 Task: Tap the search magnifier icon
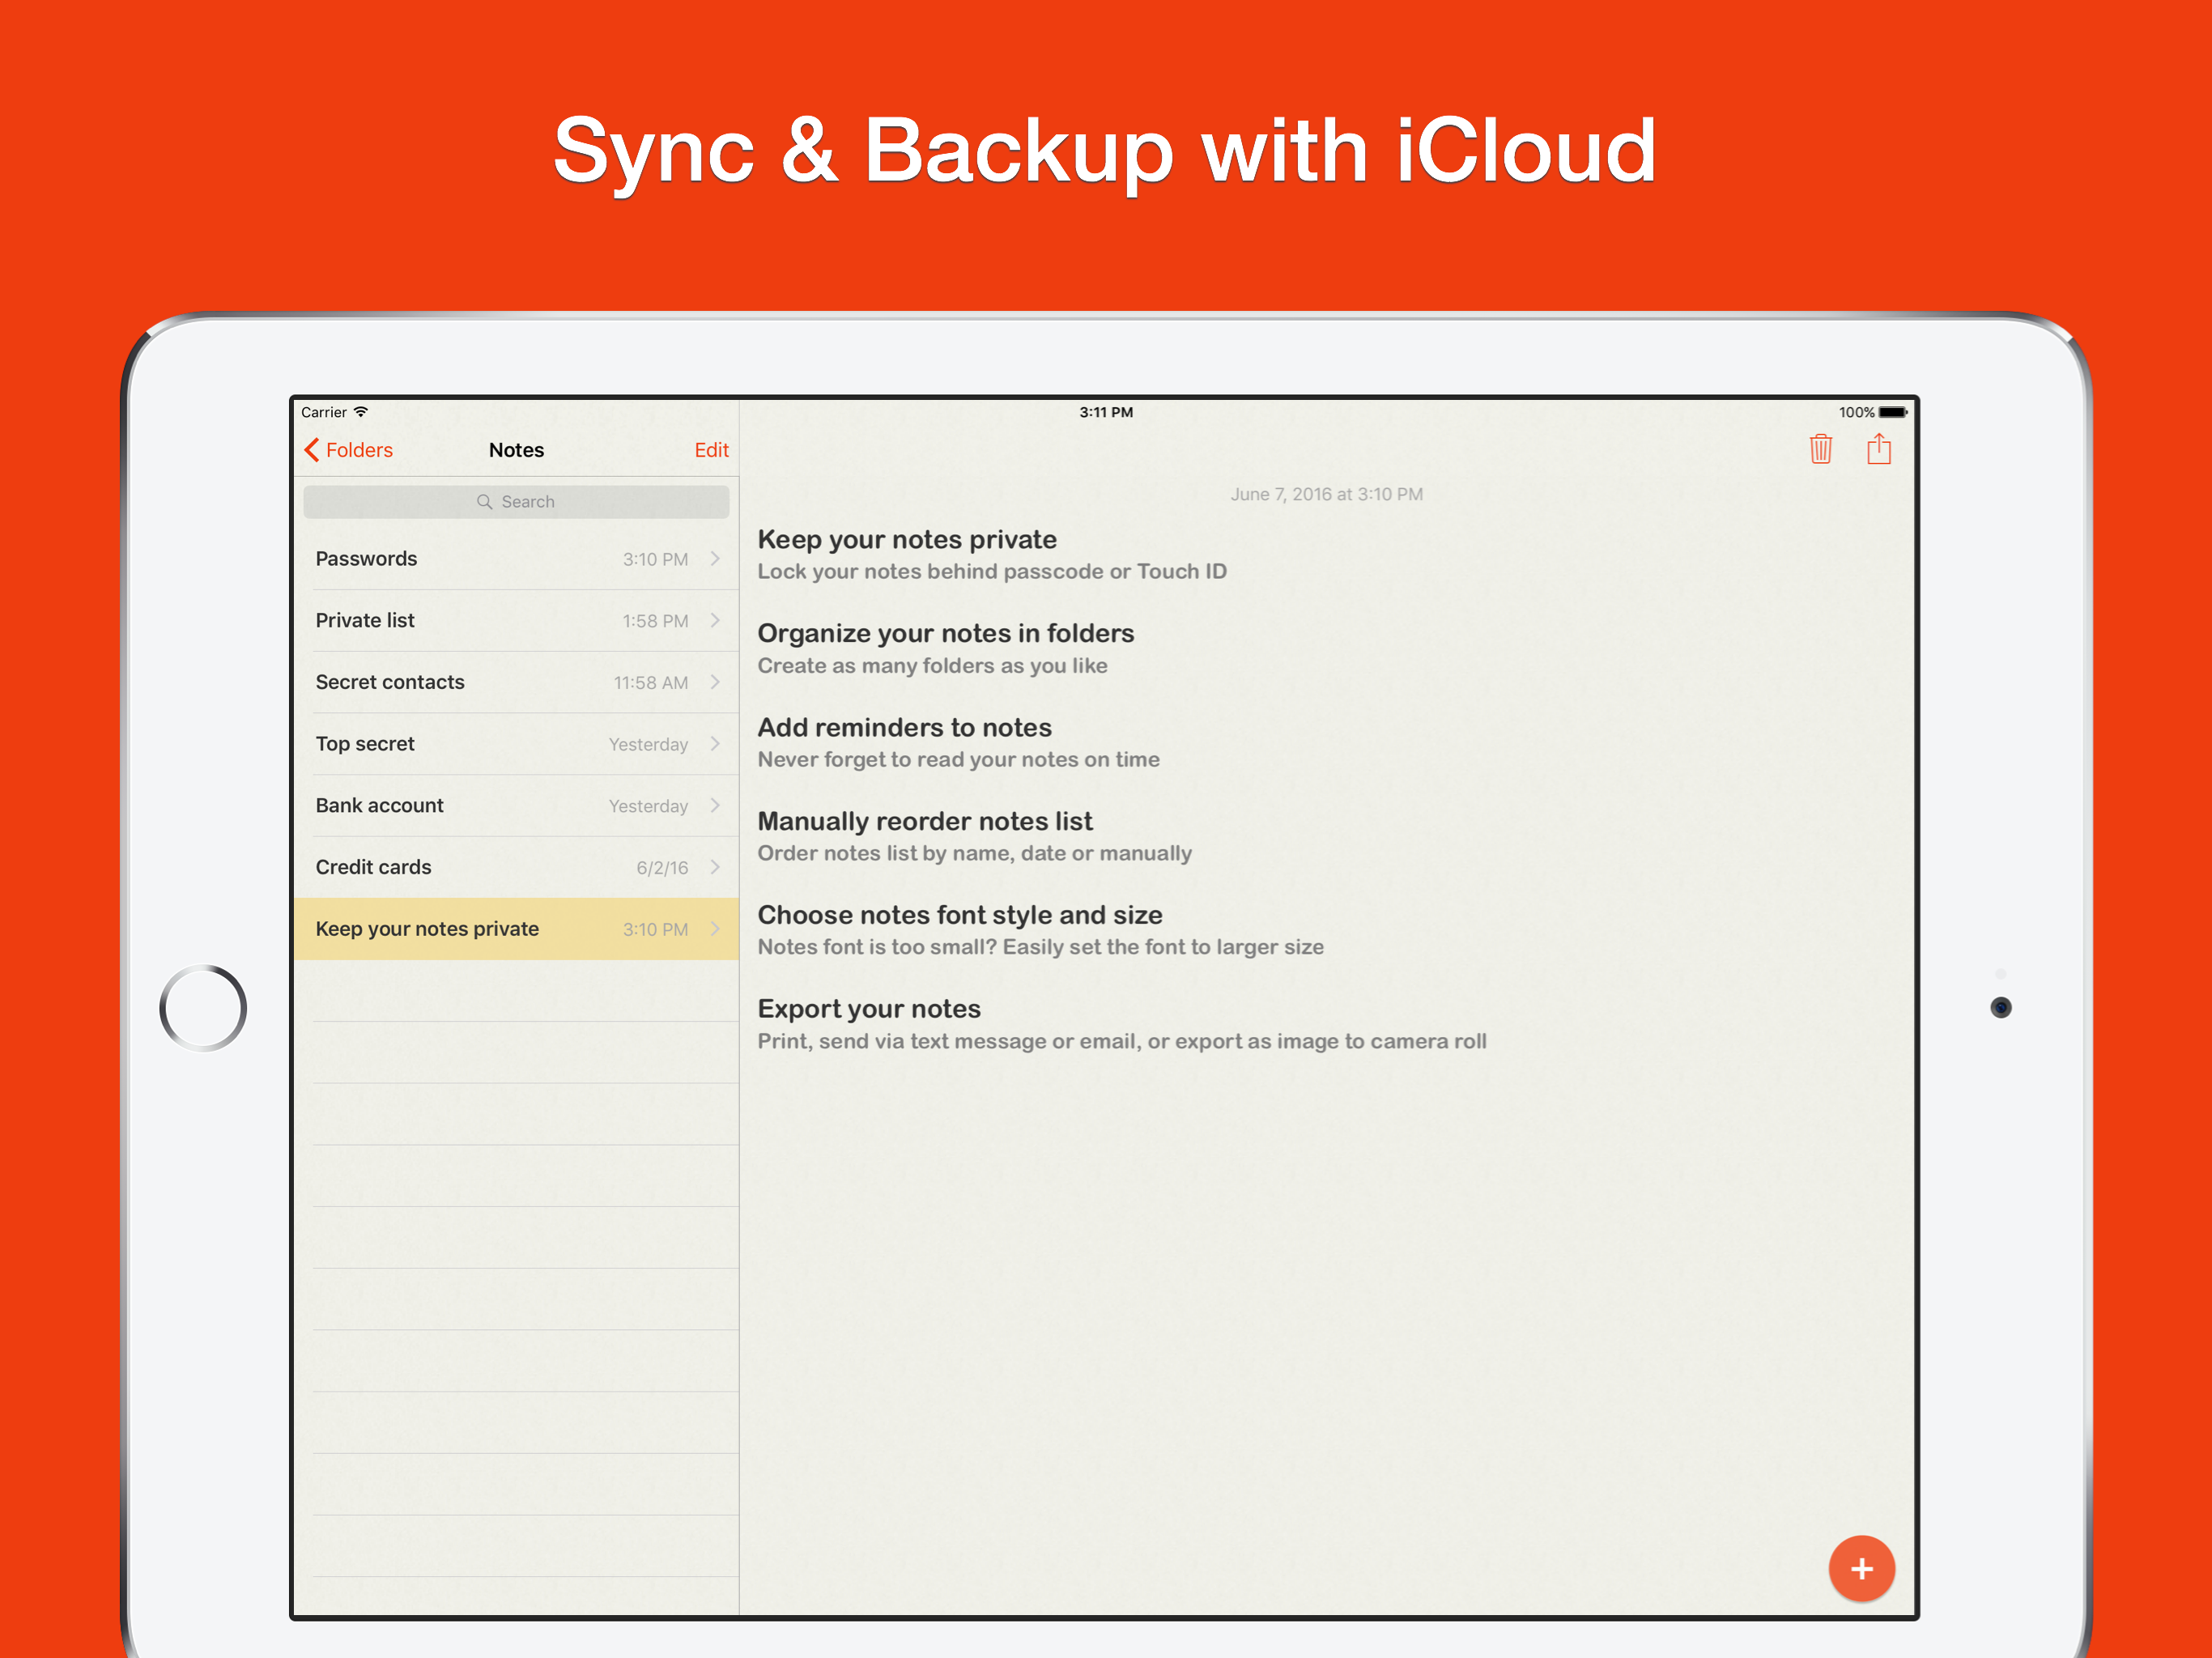point(485,502)
